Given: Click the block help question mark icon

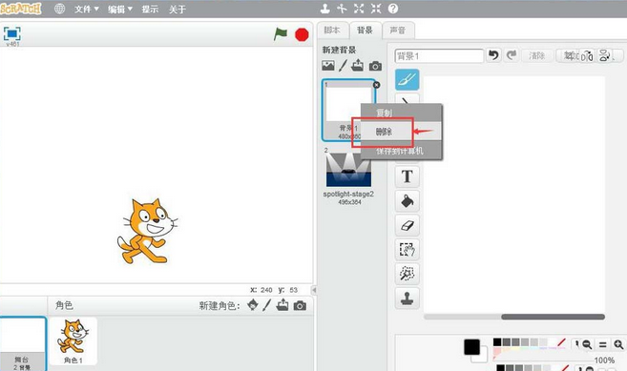Looking at the screenshot, I should [393, 9].
